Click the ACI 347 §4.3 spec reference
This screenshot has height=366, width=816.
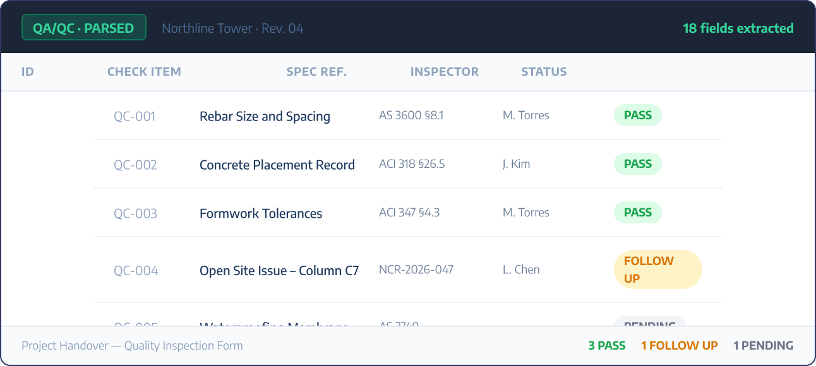pyautogui.click(x=409, y=213)
